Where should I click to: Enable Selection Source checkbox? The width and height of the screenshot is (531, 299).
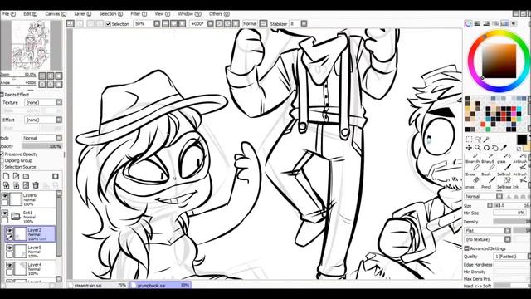[x=2, y=167]
